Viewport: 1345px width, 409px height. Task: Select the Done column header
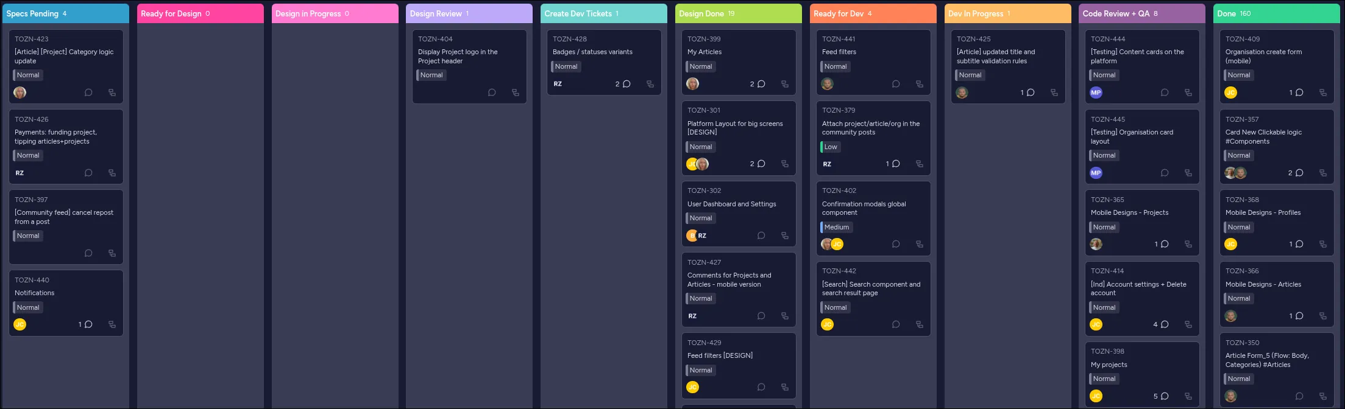click(x=1277, y=13)
